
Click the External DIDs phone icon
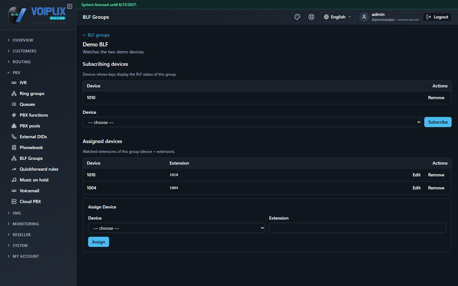pyautogui.click(x=14, y=137)
